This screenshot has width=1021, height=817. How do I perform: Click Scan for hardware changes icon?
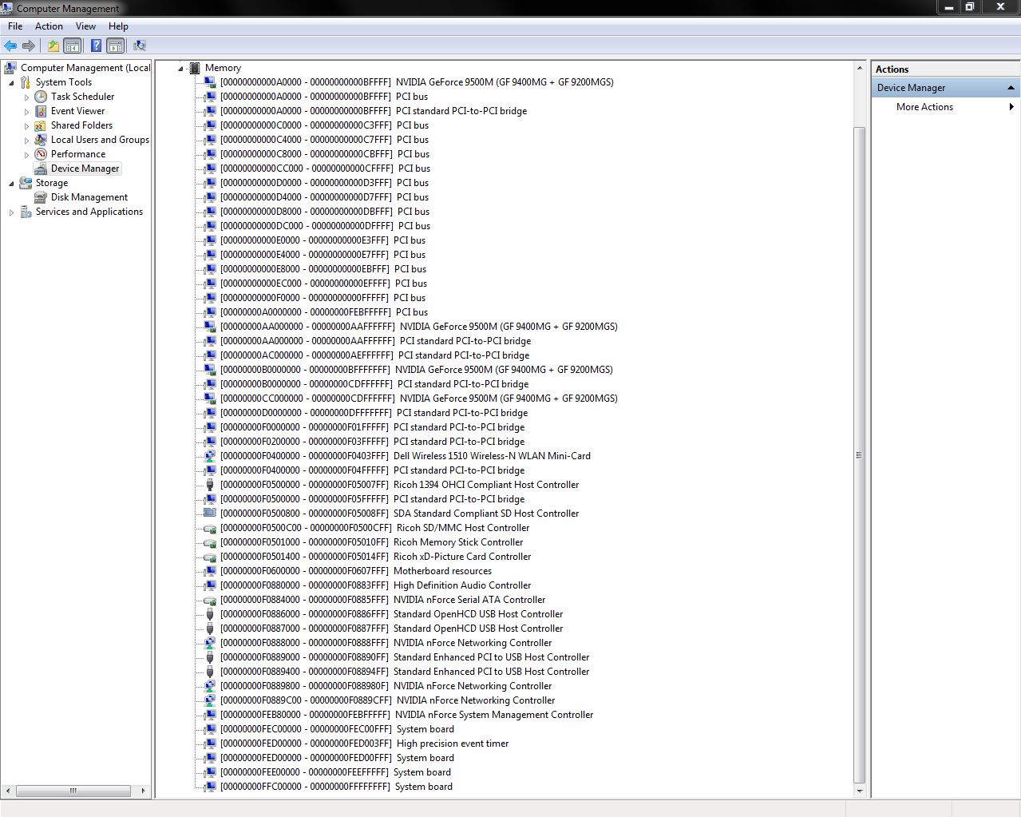click(140, 46)
